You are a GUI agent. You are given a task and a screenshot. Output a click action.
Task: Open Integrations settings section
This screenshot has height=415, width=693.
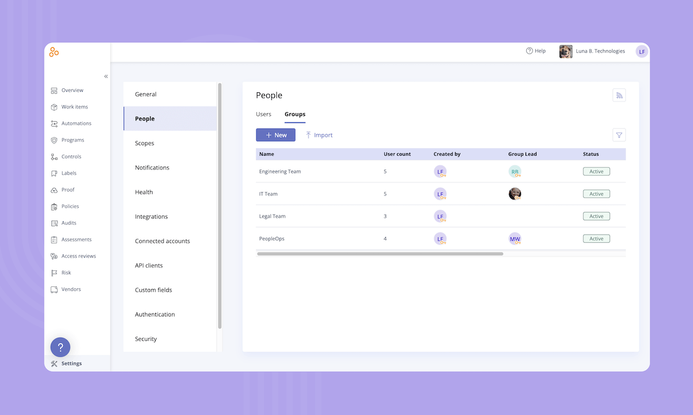coord(151,217)
